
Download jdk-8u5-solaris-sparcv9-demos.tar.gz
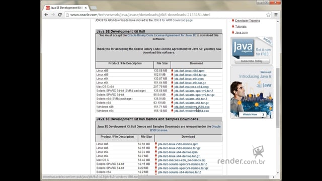click(183, 168)
